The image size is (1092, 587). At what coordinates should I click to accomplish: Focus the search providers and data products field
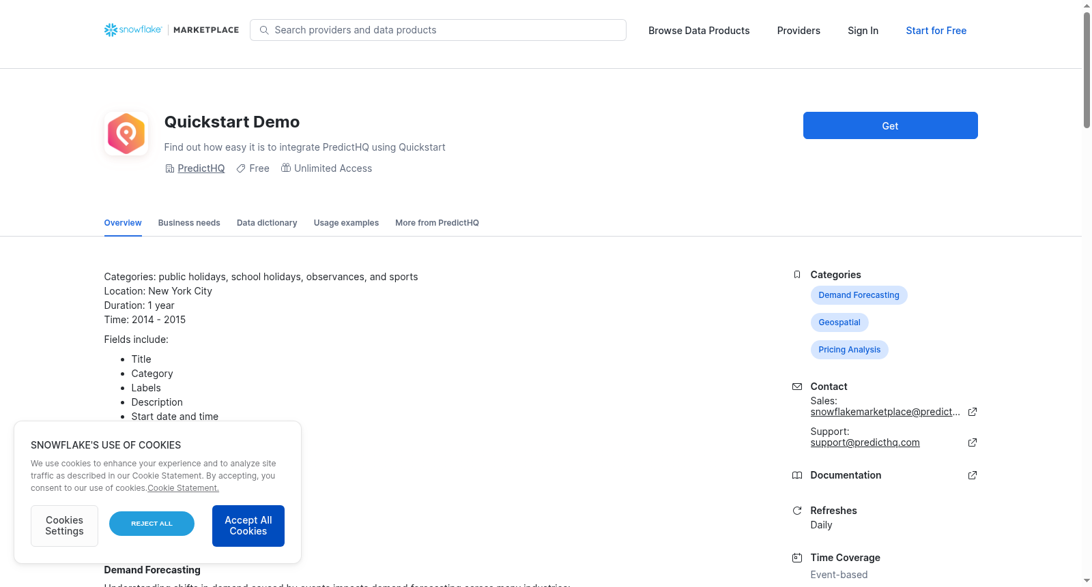(x=438, y=30)
